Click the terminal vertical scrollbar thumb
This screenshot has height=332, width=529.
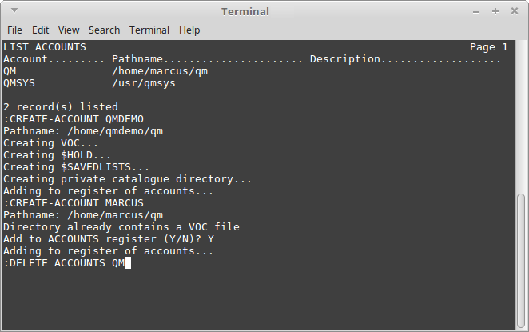[521, 261]
